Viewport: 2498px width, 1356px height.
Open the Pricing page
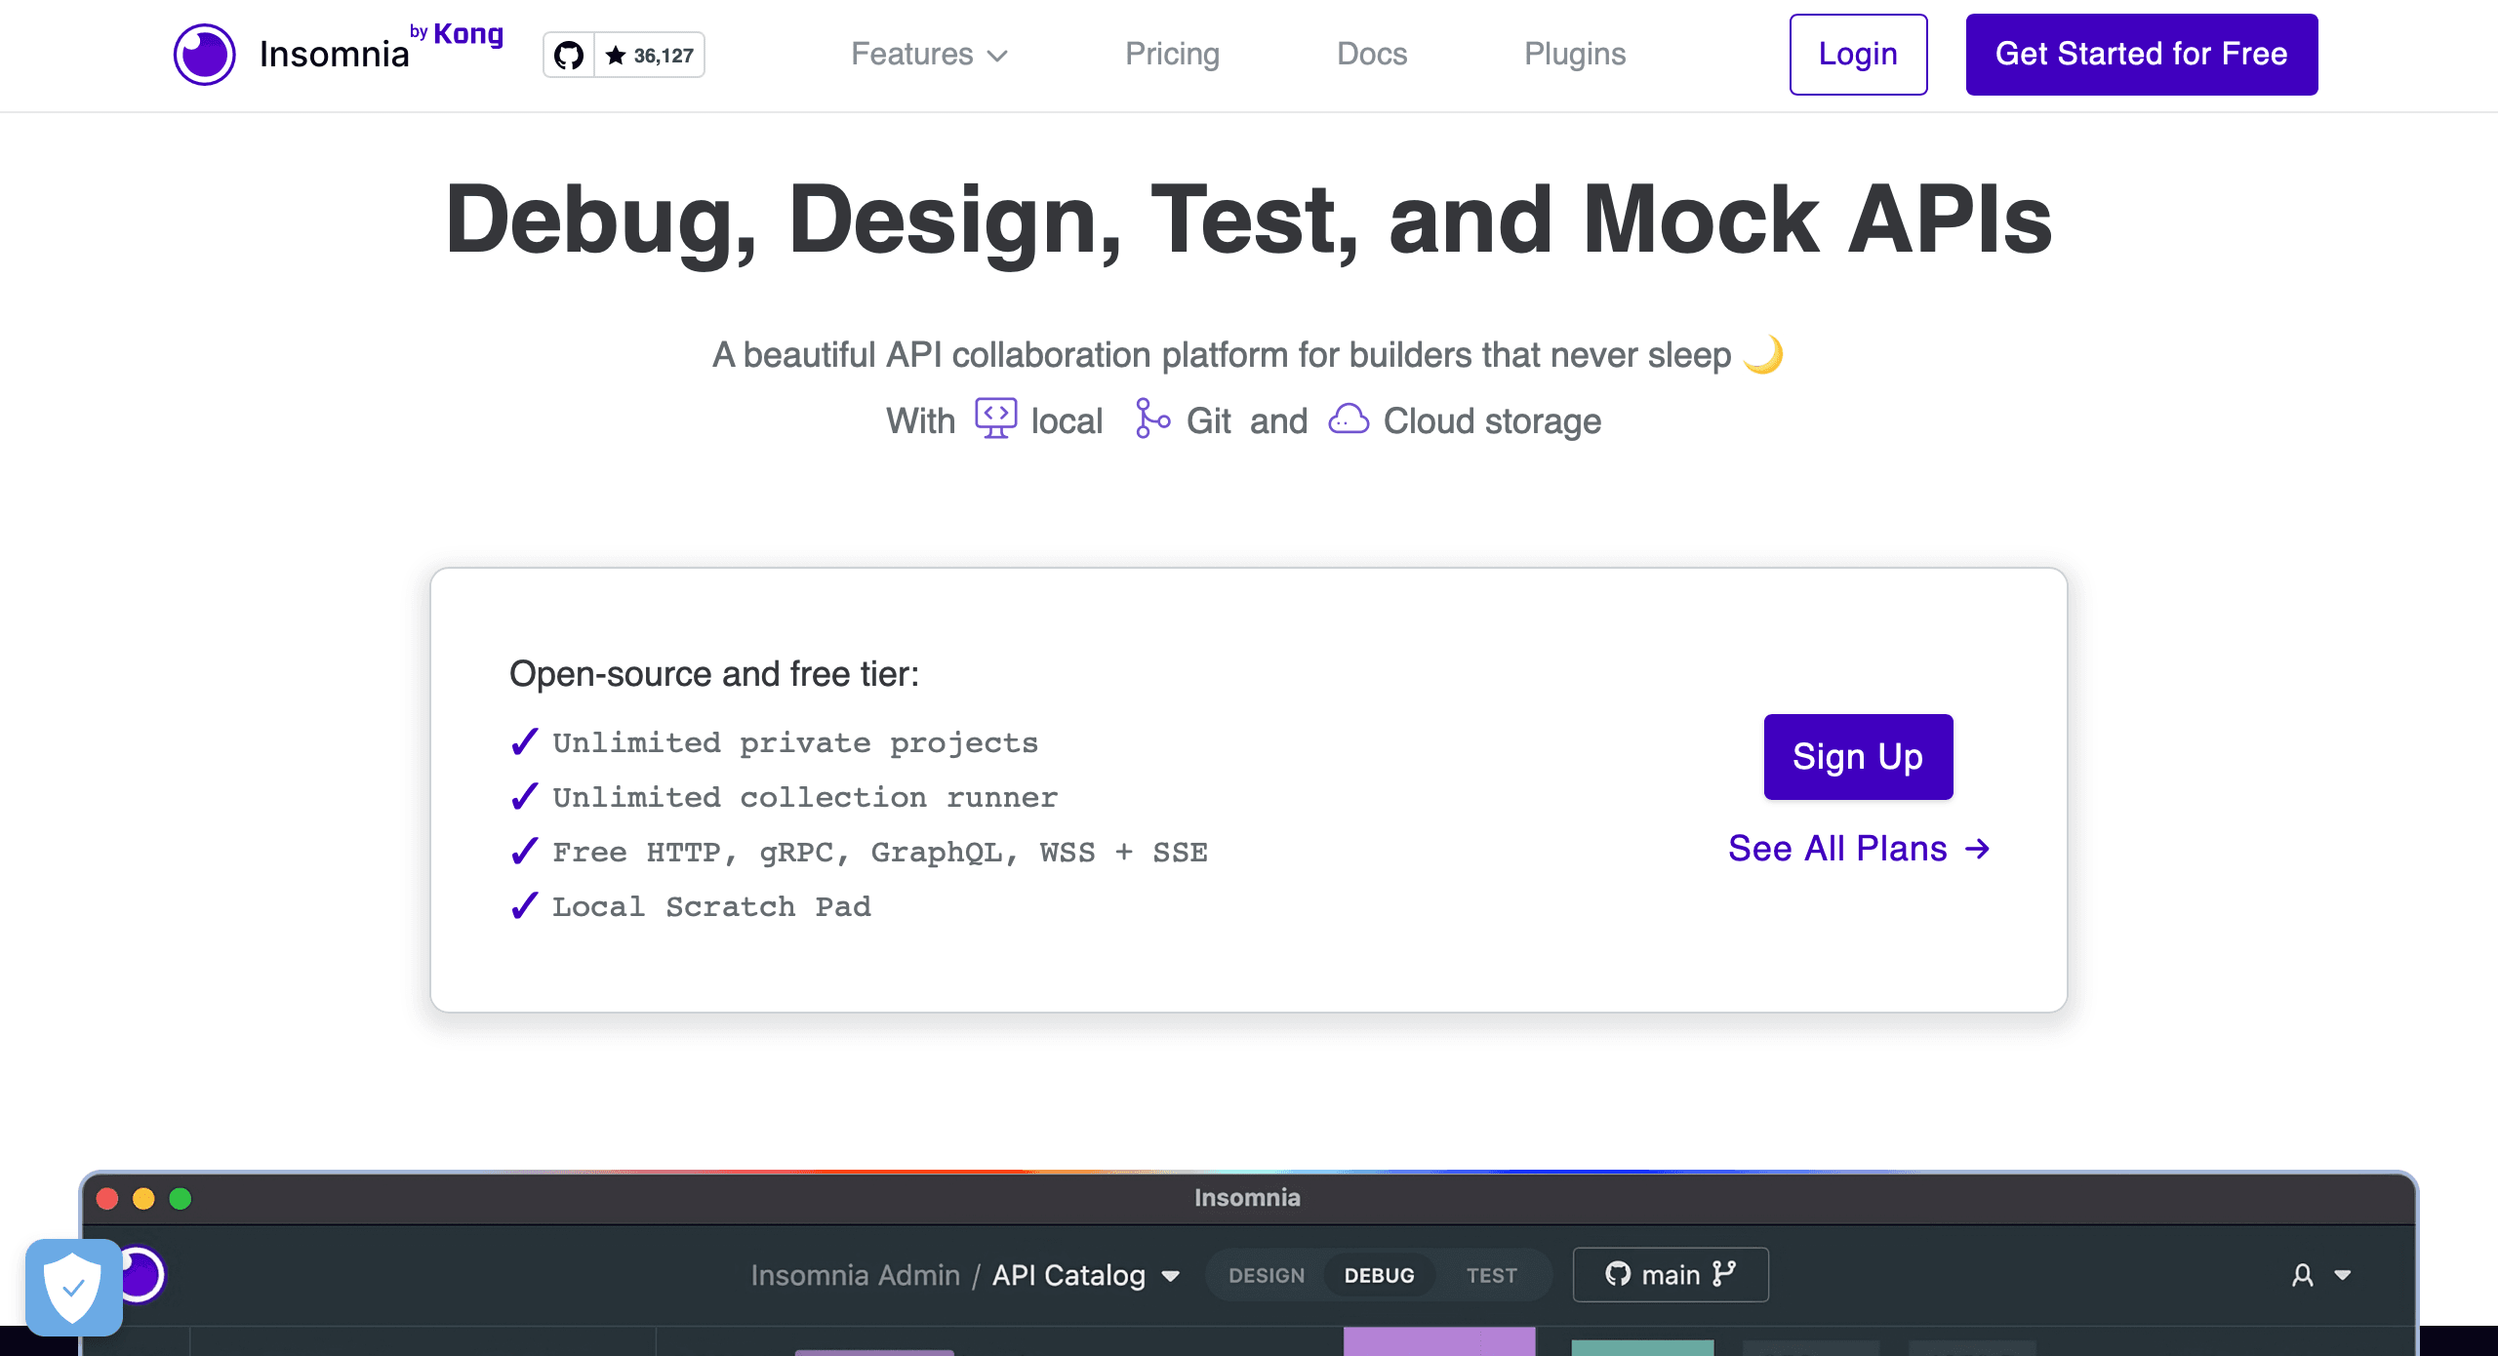point(1172,54)
